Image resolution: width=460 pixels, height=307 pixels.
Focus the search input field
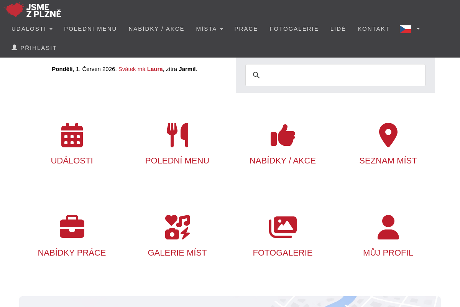tap(335, 75)
